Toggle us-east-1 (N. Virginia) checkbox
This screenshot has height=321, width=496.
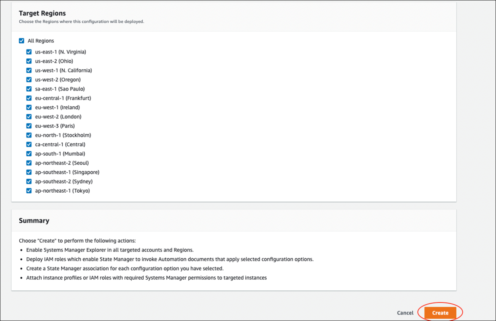[29, 52]
